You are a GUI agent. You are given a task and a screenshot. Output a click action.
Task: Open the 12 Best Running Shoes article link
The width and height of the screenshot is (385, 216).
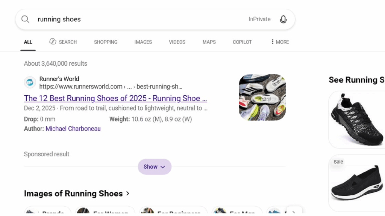coord(115,98)
